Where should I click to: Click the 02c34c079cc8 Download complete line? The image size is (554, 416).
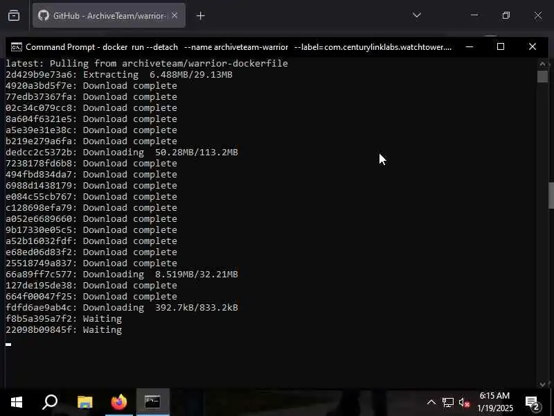click(91, 108)
